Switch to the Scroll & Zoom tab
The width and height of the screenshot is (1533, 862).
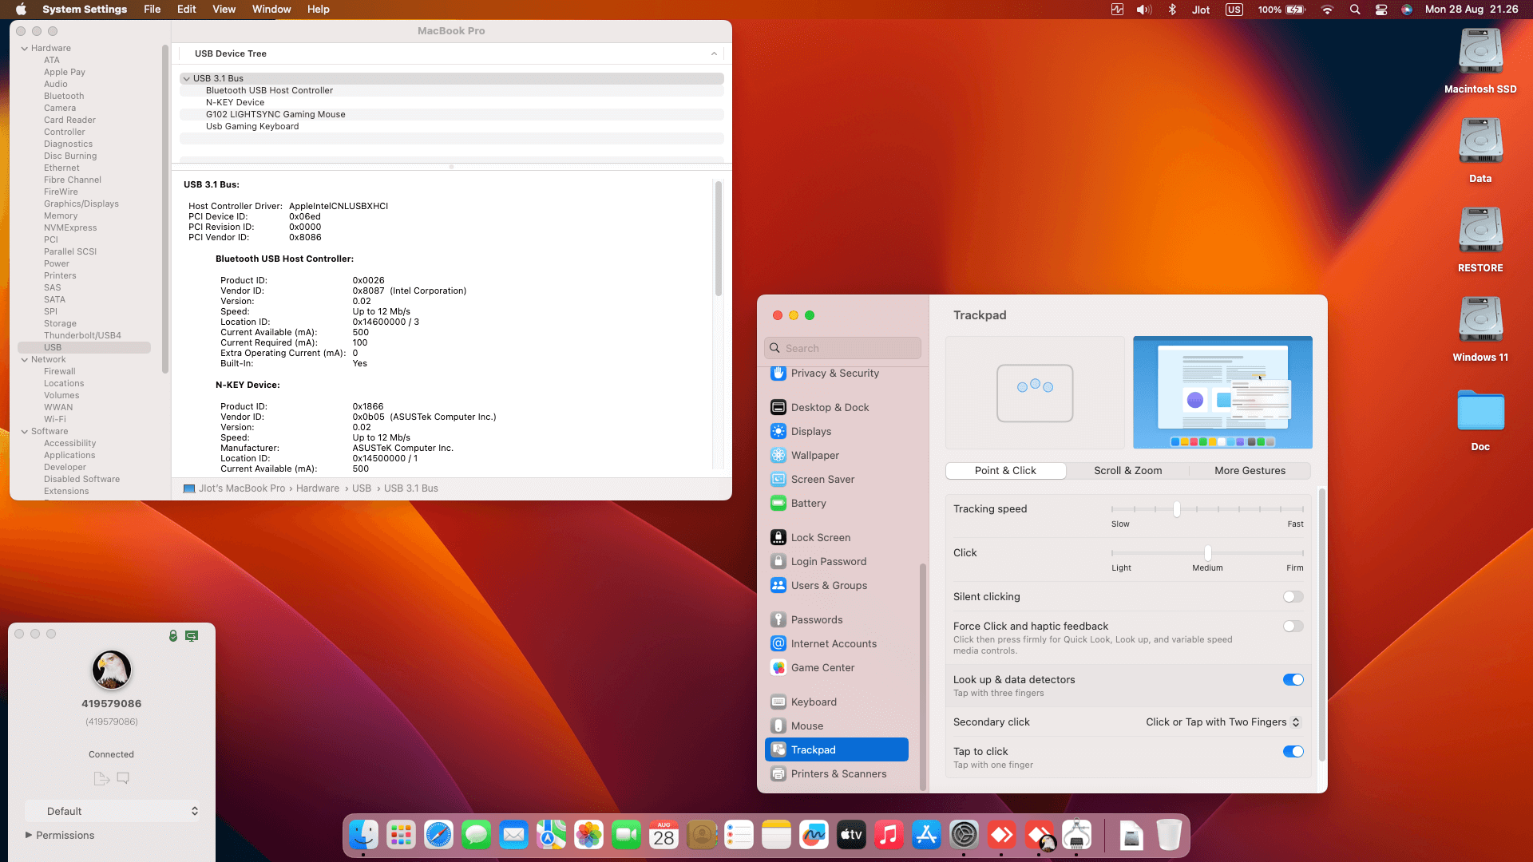[1127, 470]
